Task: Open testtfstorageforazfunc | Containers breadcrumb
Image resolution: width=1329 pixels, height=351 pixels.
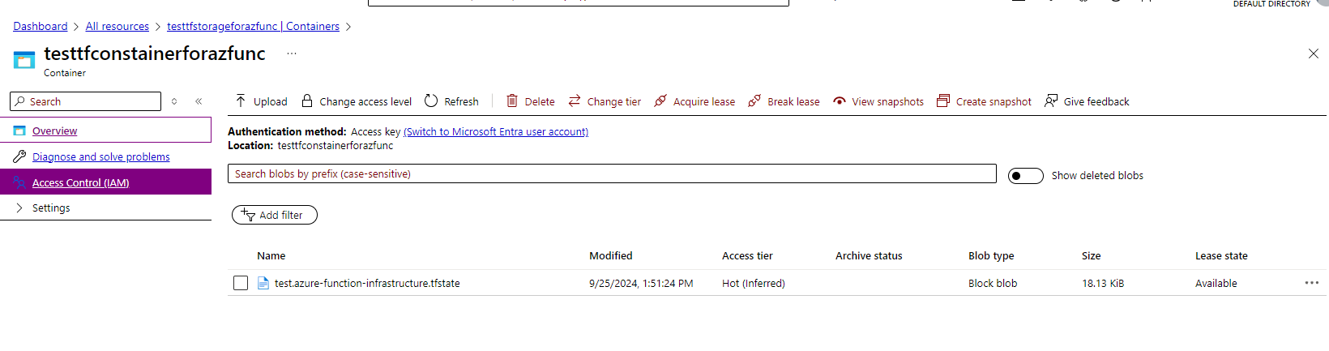Action: coord(253,26)
